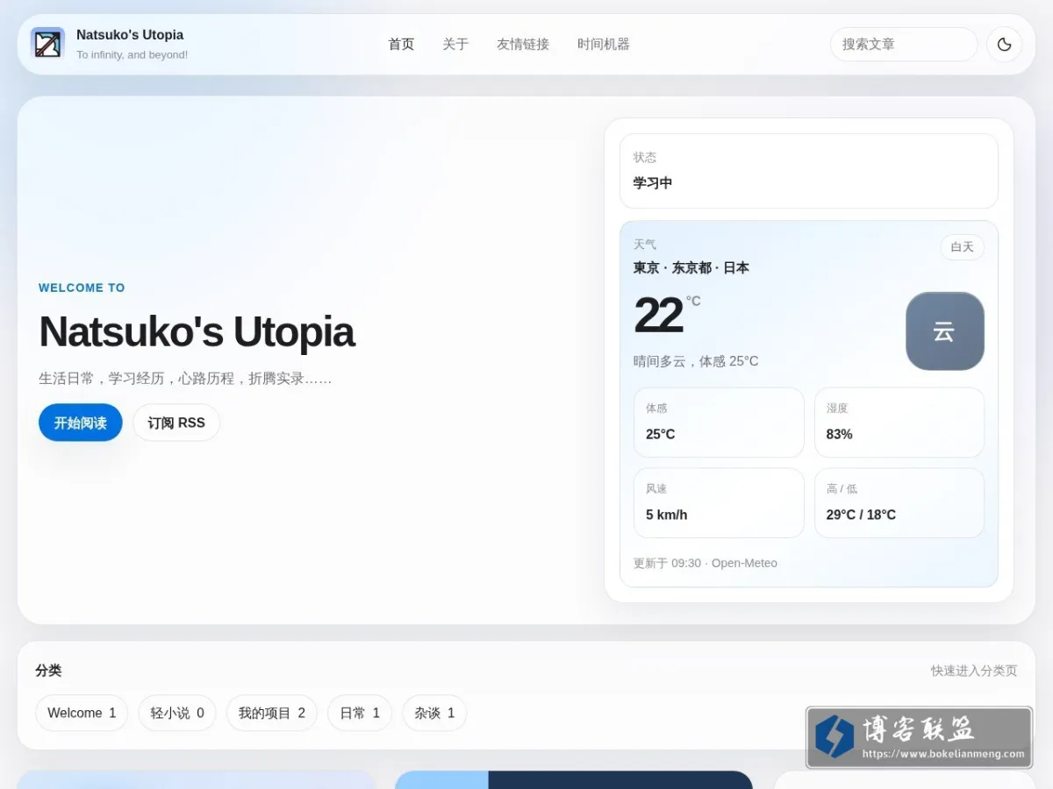This screenshot has height=789, width=1053.
Task: Click the large Natsuko's Utopia hero heading
Action: point(197,332)
